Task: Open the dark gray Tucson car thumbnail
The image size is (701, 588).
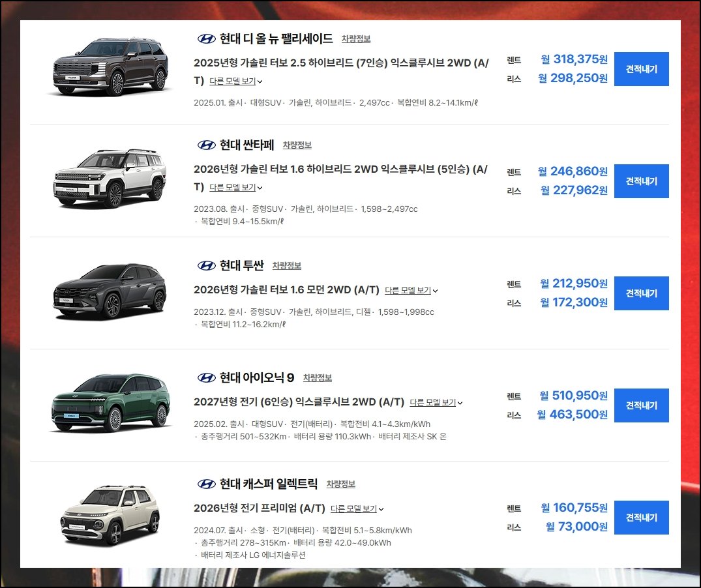Action: pyautogui.click(x=110, y=291)
